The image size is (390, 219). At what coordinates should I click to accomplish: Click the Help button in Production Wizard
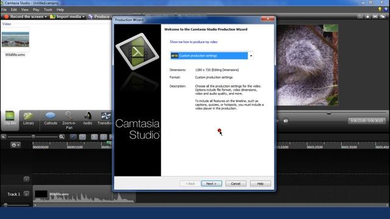tap(260, 184)
